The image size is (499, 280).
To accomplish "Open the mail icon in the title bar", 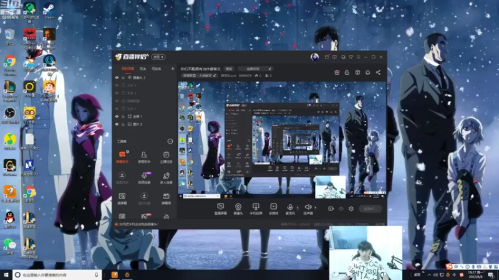I will coord(327,57).
